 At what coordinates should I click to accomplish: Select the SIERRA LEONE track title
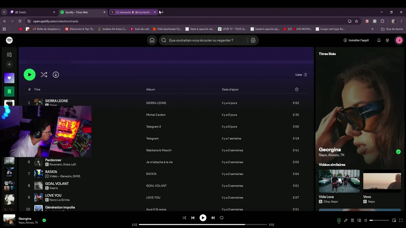(56, 101)
